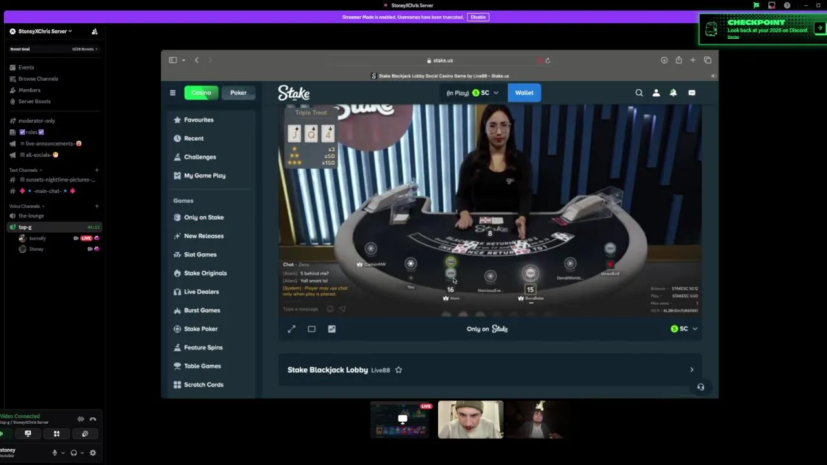Viewport: 827px width, 465px height.
Task: Open Safari downloads icon
Action: [x=664, y=60]
